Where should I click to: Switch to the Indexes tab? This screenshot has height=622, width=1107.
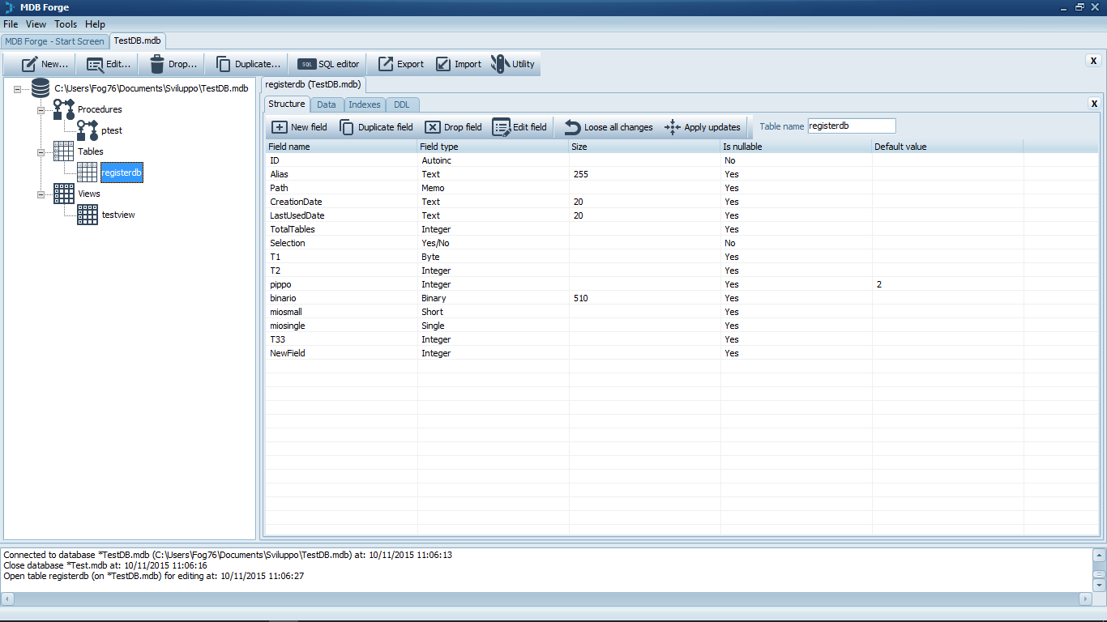click(x=365, y=104)
